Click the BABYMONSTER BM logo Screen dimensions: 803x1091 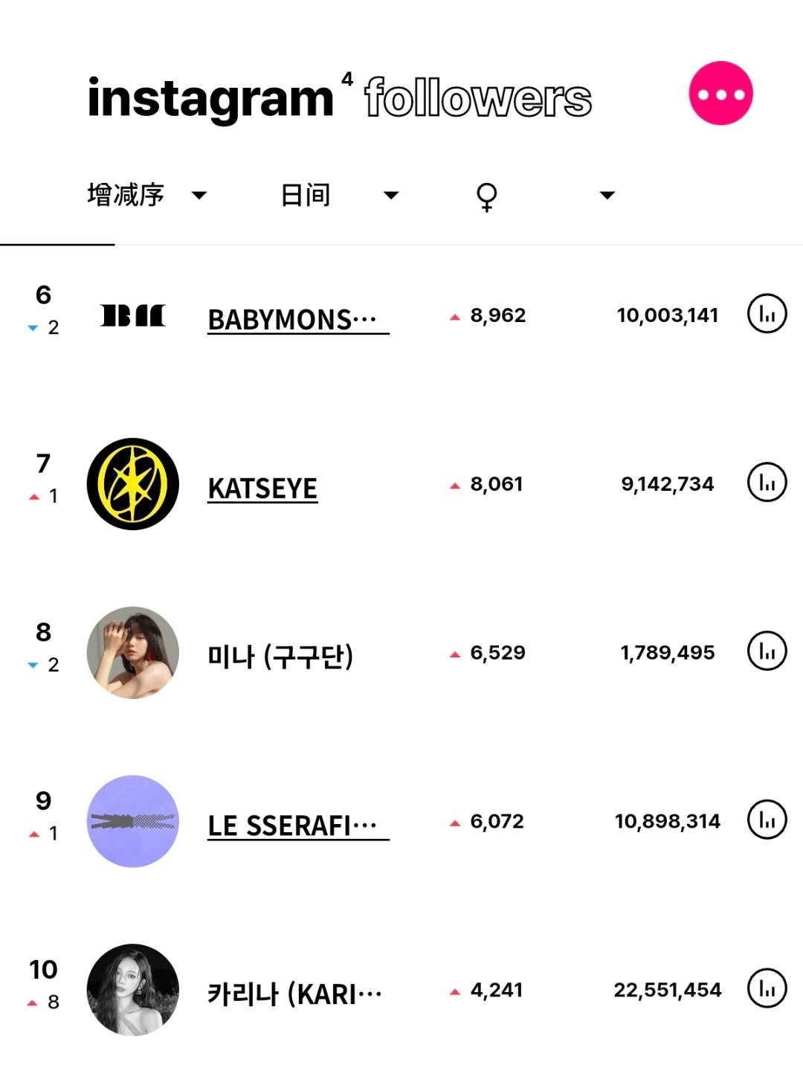133,315
